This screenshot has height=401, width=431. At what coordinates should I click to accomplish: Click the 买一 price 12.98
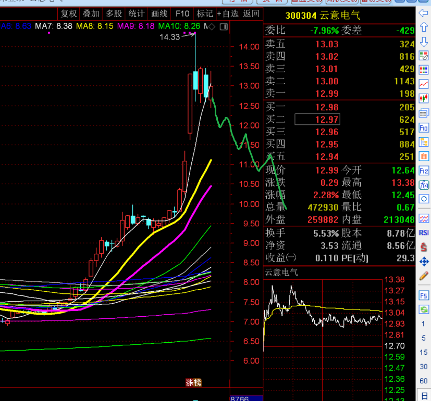coord(327,107)
